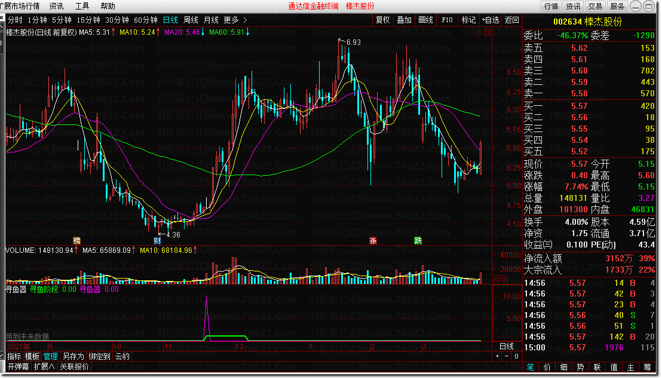
Task: Expand the 更多 periods menu
Action: [x=231, y=20]
